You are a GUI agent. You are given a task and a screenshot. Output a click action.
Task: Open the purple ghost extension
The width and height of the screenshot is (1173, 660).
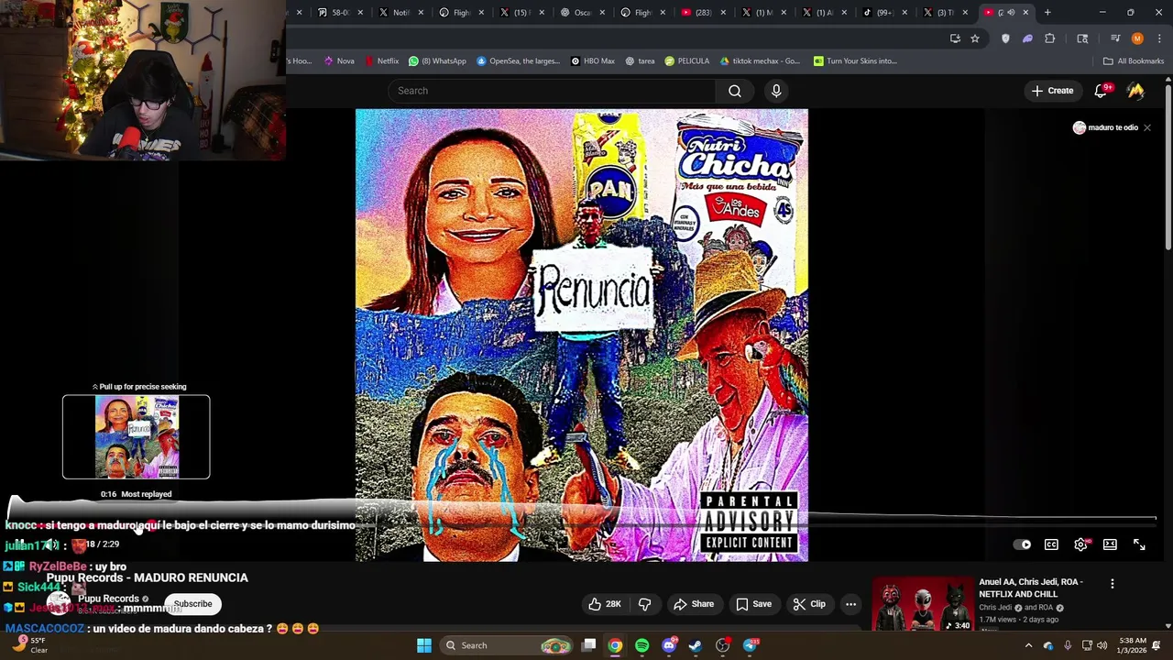coord(1027,38)
